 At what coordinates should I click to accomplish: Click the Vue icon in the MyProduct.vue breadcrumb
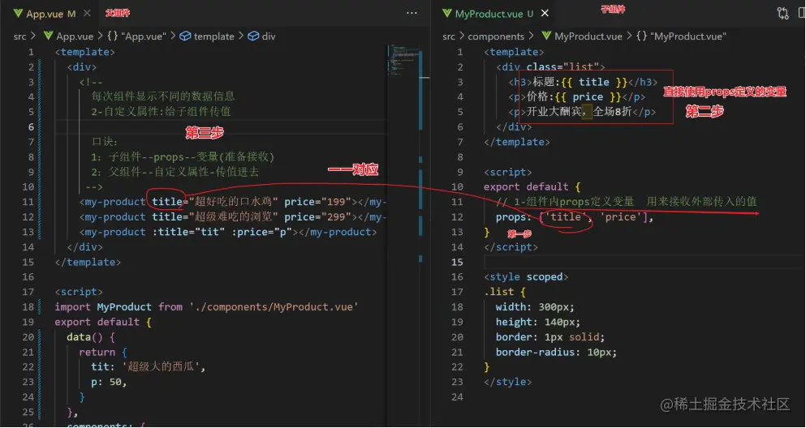click(x=547, y=36)
